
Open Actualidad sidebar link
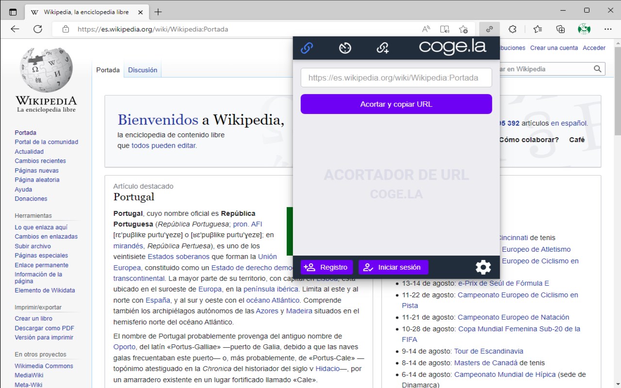(x=29, y=152)
